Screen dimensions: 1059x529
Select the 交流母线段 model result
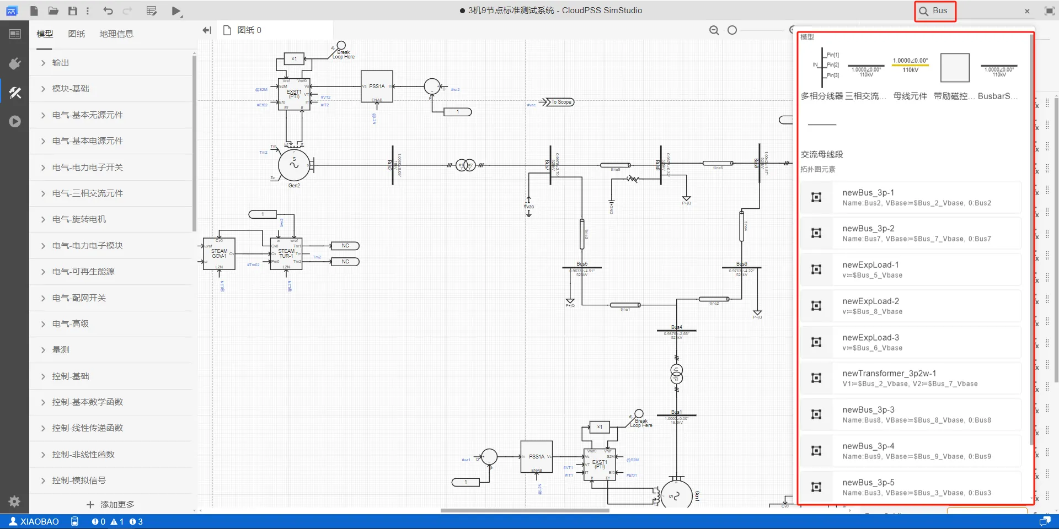coord(822,138)
